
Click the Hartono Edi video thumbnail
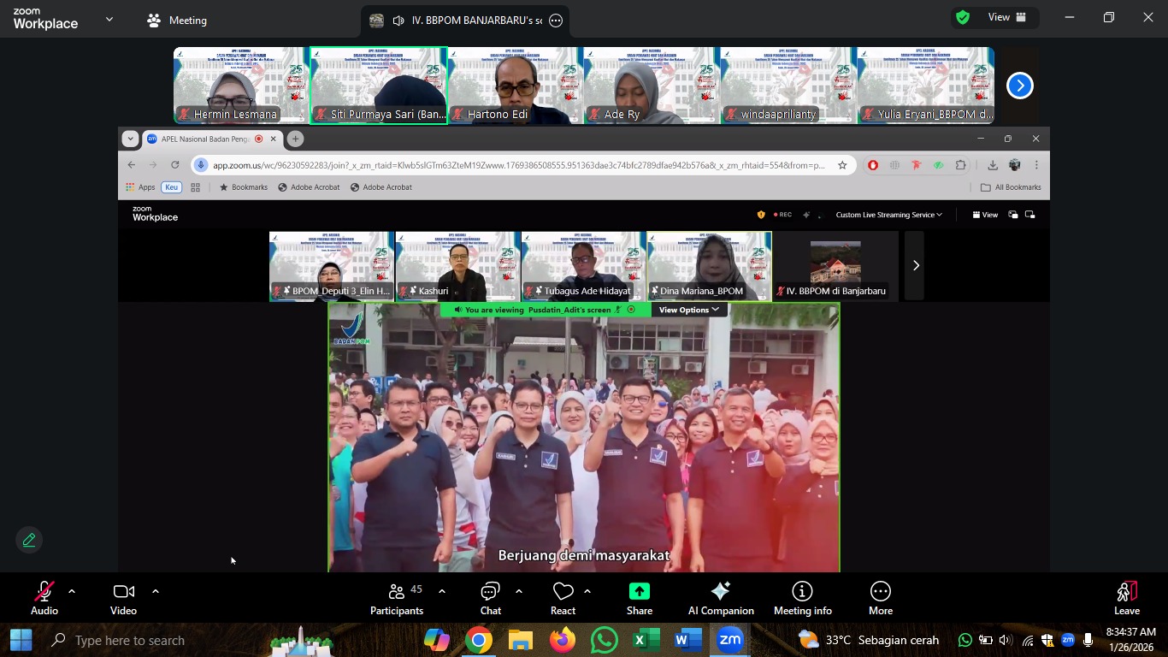tap(515, 86)
